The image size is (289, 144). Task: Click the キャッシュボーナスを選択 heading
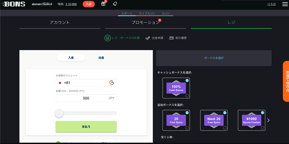(x=175, y=73)
